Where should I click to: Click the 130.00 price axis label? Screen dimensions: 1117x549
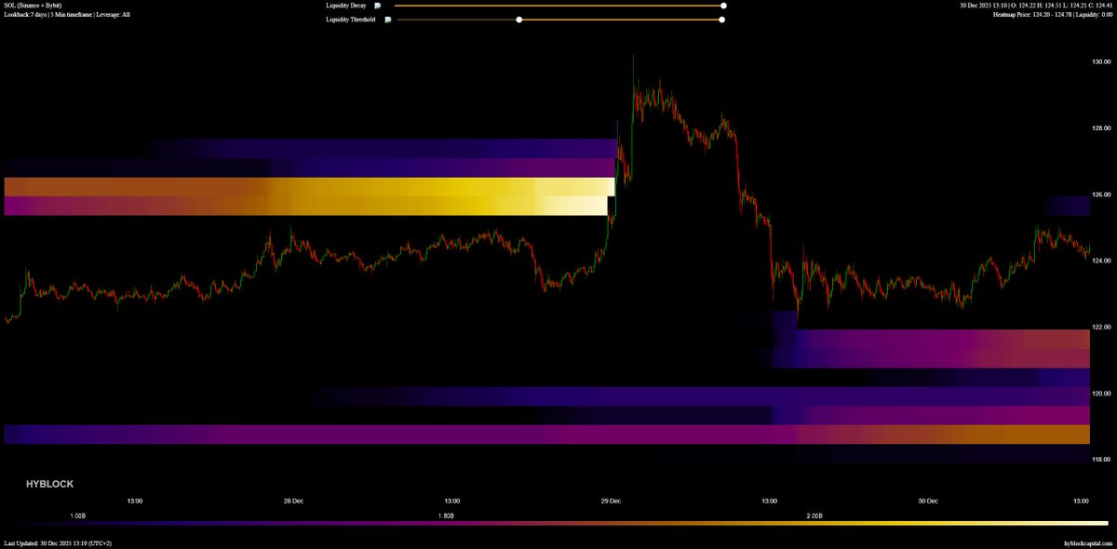point(1100,61)
